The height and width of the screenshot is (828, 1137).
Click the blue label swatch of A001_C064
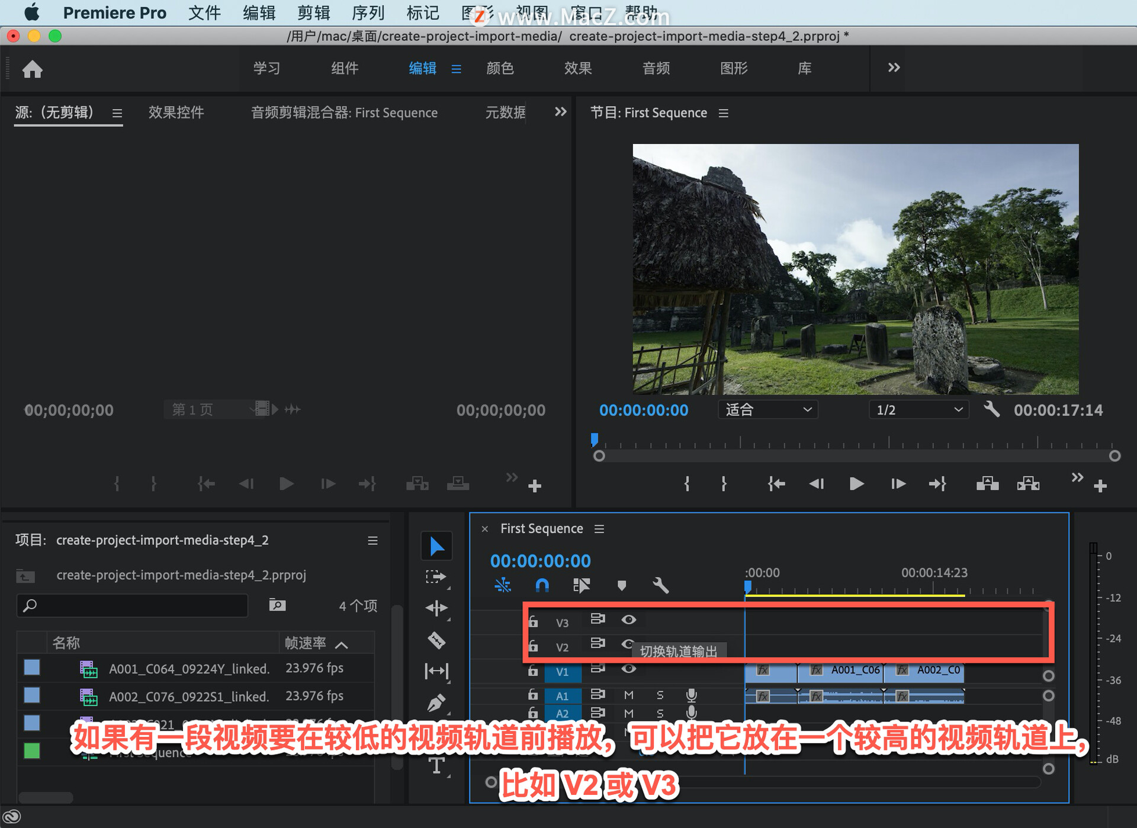(x=32, y=667)
